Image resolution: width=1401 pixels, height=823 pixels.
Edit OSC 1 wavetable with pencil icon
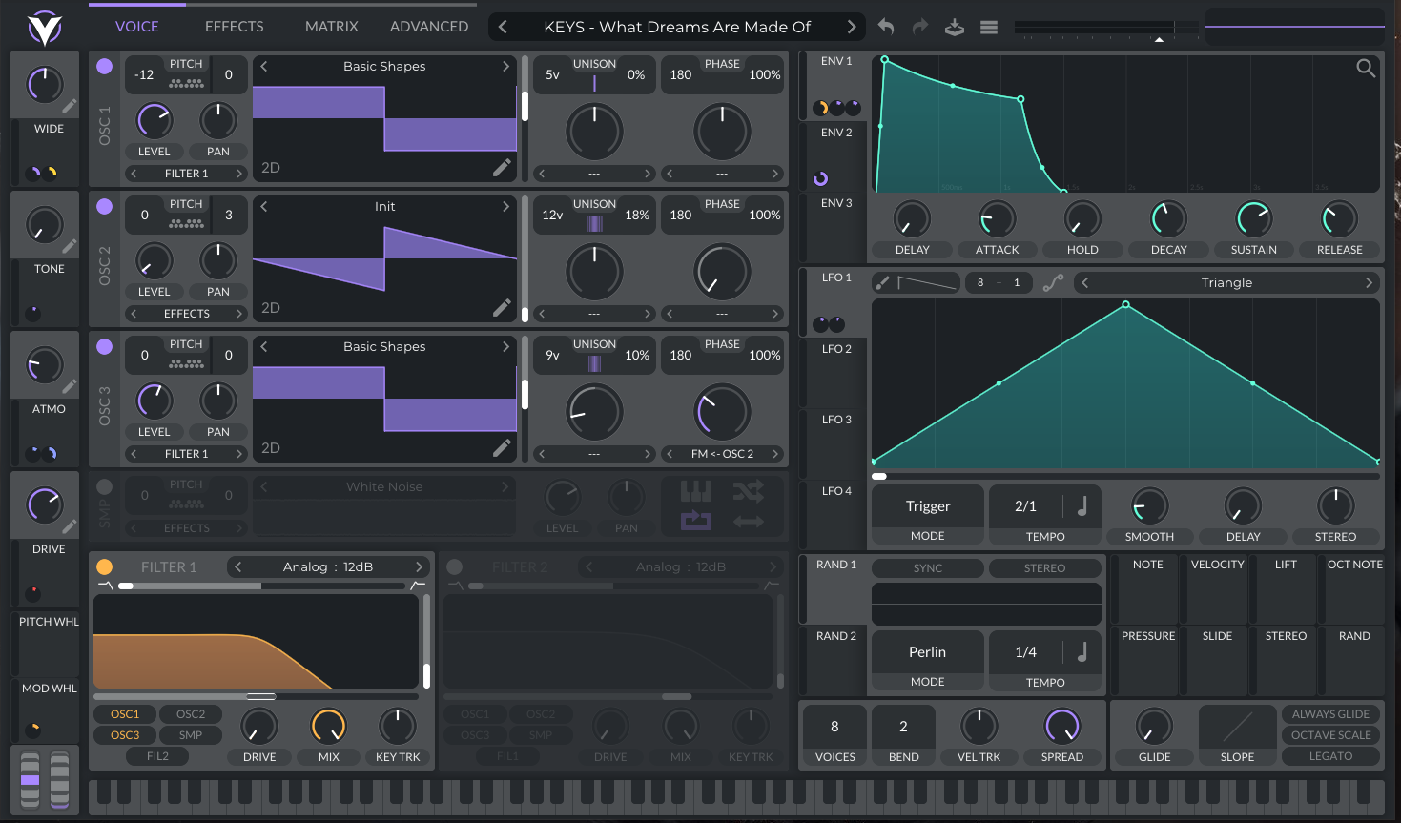(502, 168)
